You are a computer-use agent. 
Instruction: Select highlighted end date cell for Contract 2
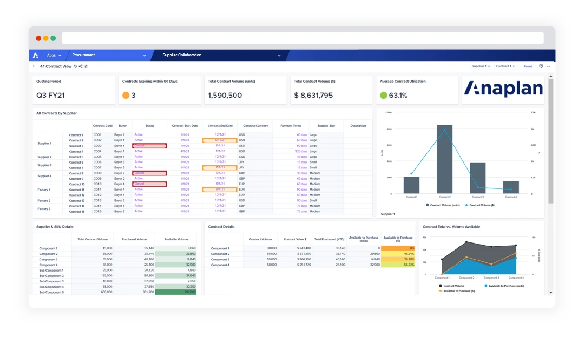click(220, 140)
